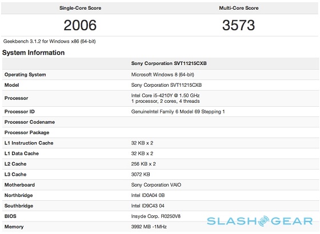
Task: Click the Microsoft Windows 8 (64-bit) value
Action: click(163, 75)
